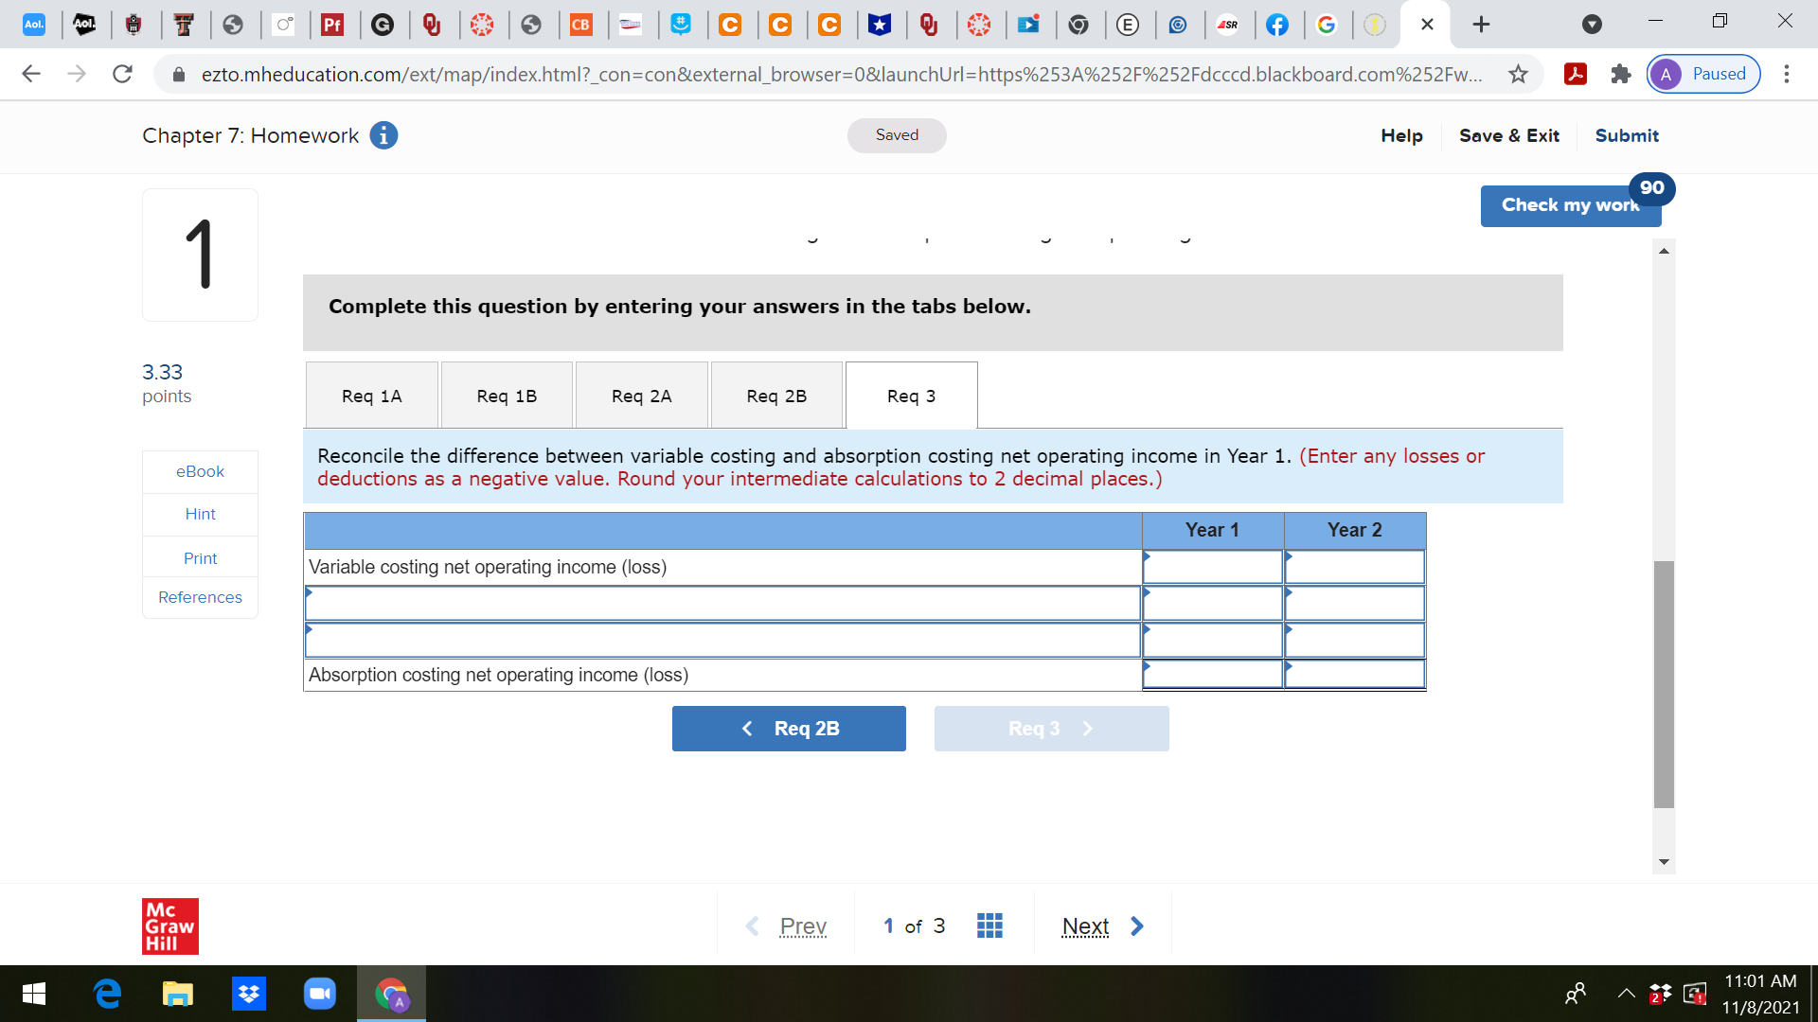Open the Google pinned tab icon
The width and height of the screenshot is (1818, 1022).
pos(1328,26)
